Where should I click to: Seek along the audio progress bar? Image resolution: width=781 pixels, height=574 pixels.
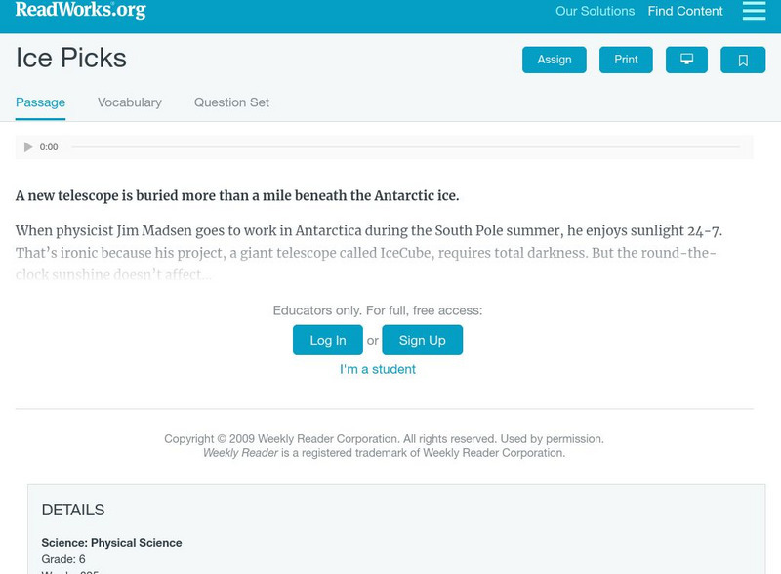[x=405, y=147]
